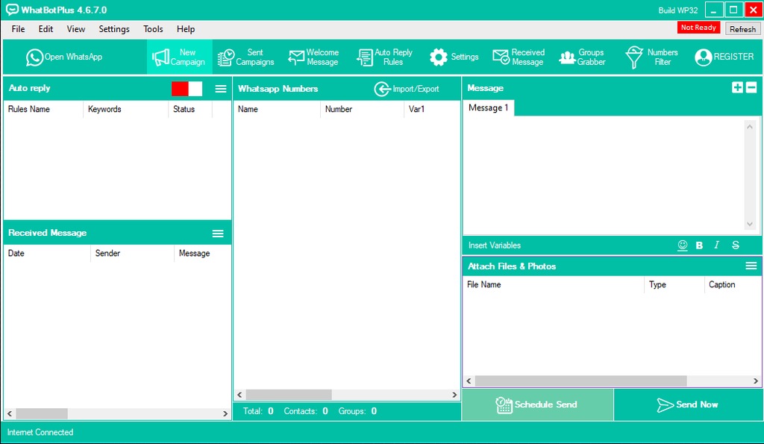Click the Var1 column header
764x444 pixels.
click(x=432, y=109)
